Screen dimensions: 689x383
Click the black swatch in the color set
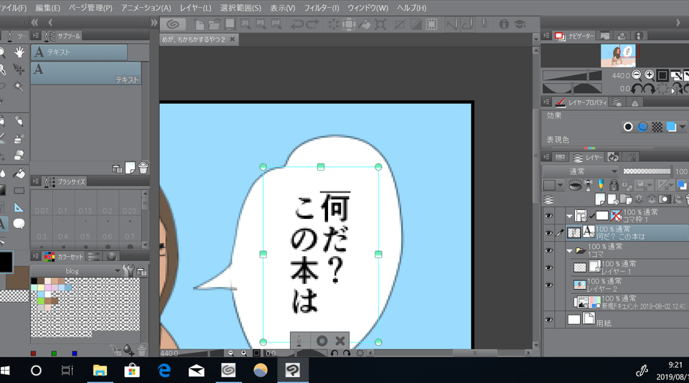pos(34,281)
